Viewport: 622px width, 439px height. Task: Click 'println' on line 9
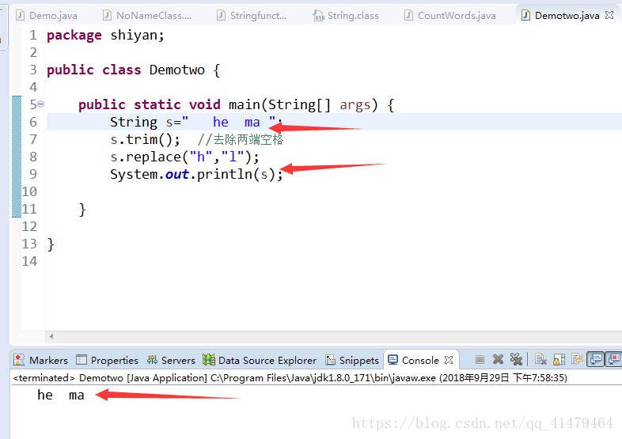pos(224,175)
